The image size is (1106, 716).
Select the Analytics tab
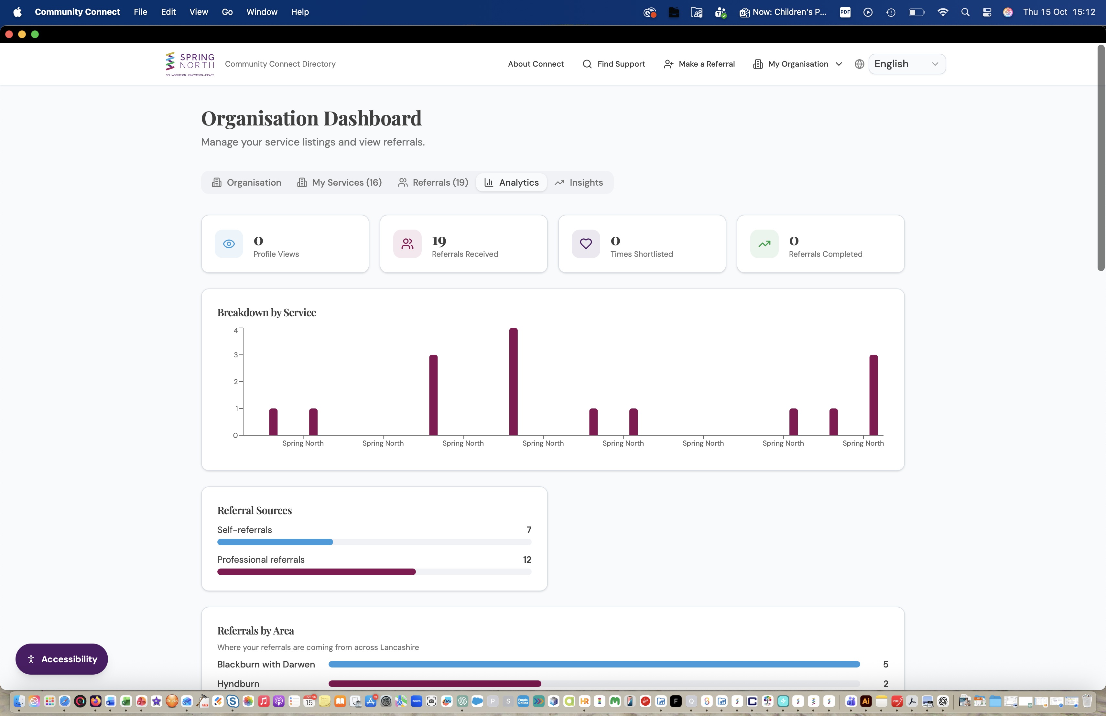[511, 183]
